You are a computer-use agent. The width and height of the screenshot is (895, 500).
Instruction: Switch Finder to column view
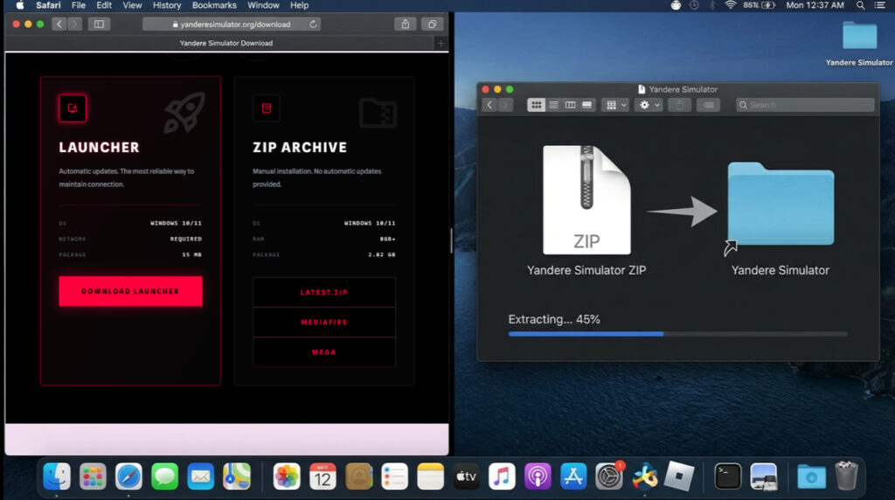[x=570, y=105]
